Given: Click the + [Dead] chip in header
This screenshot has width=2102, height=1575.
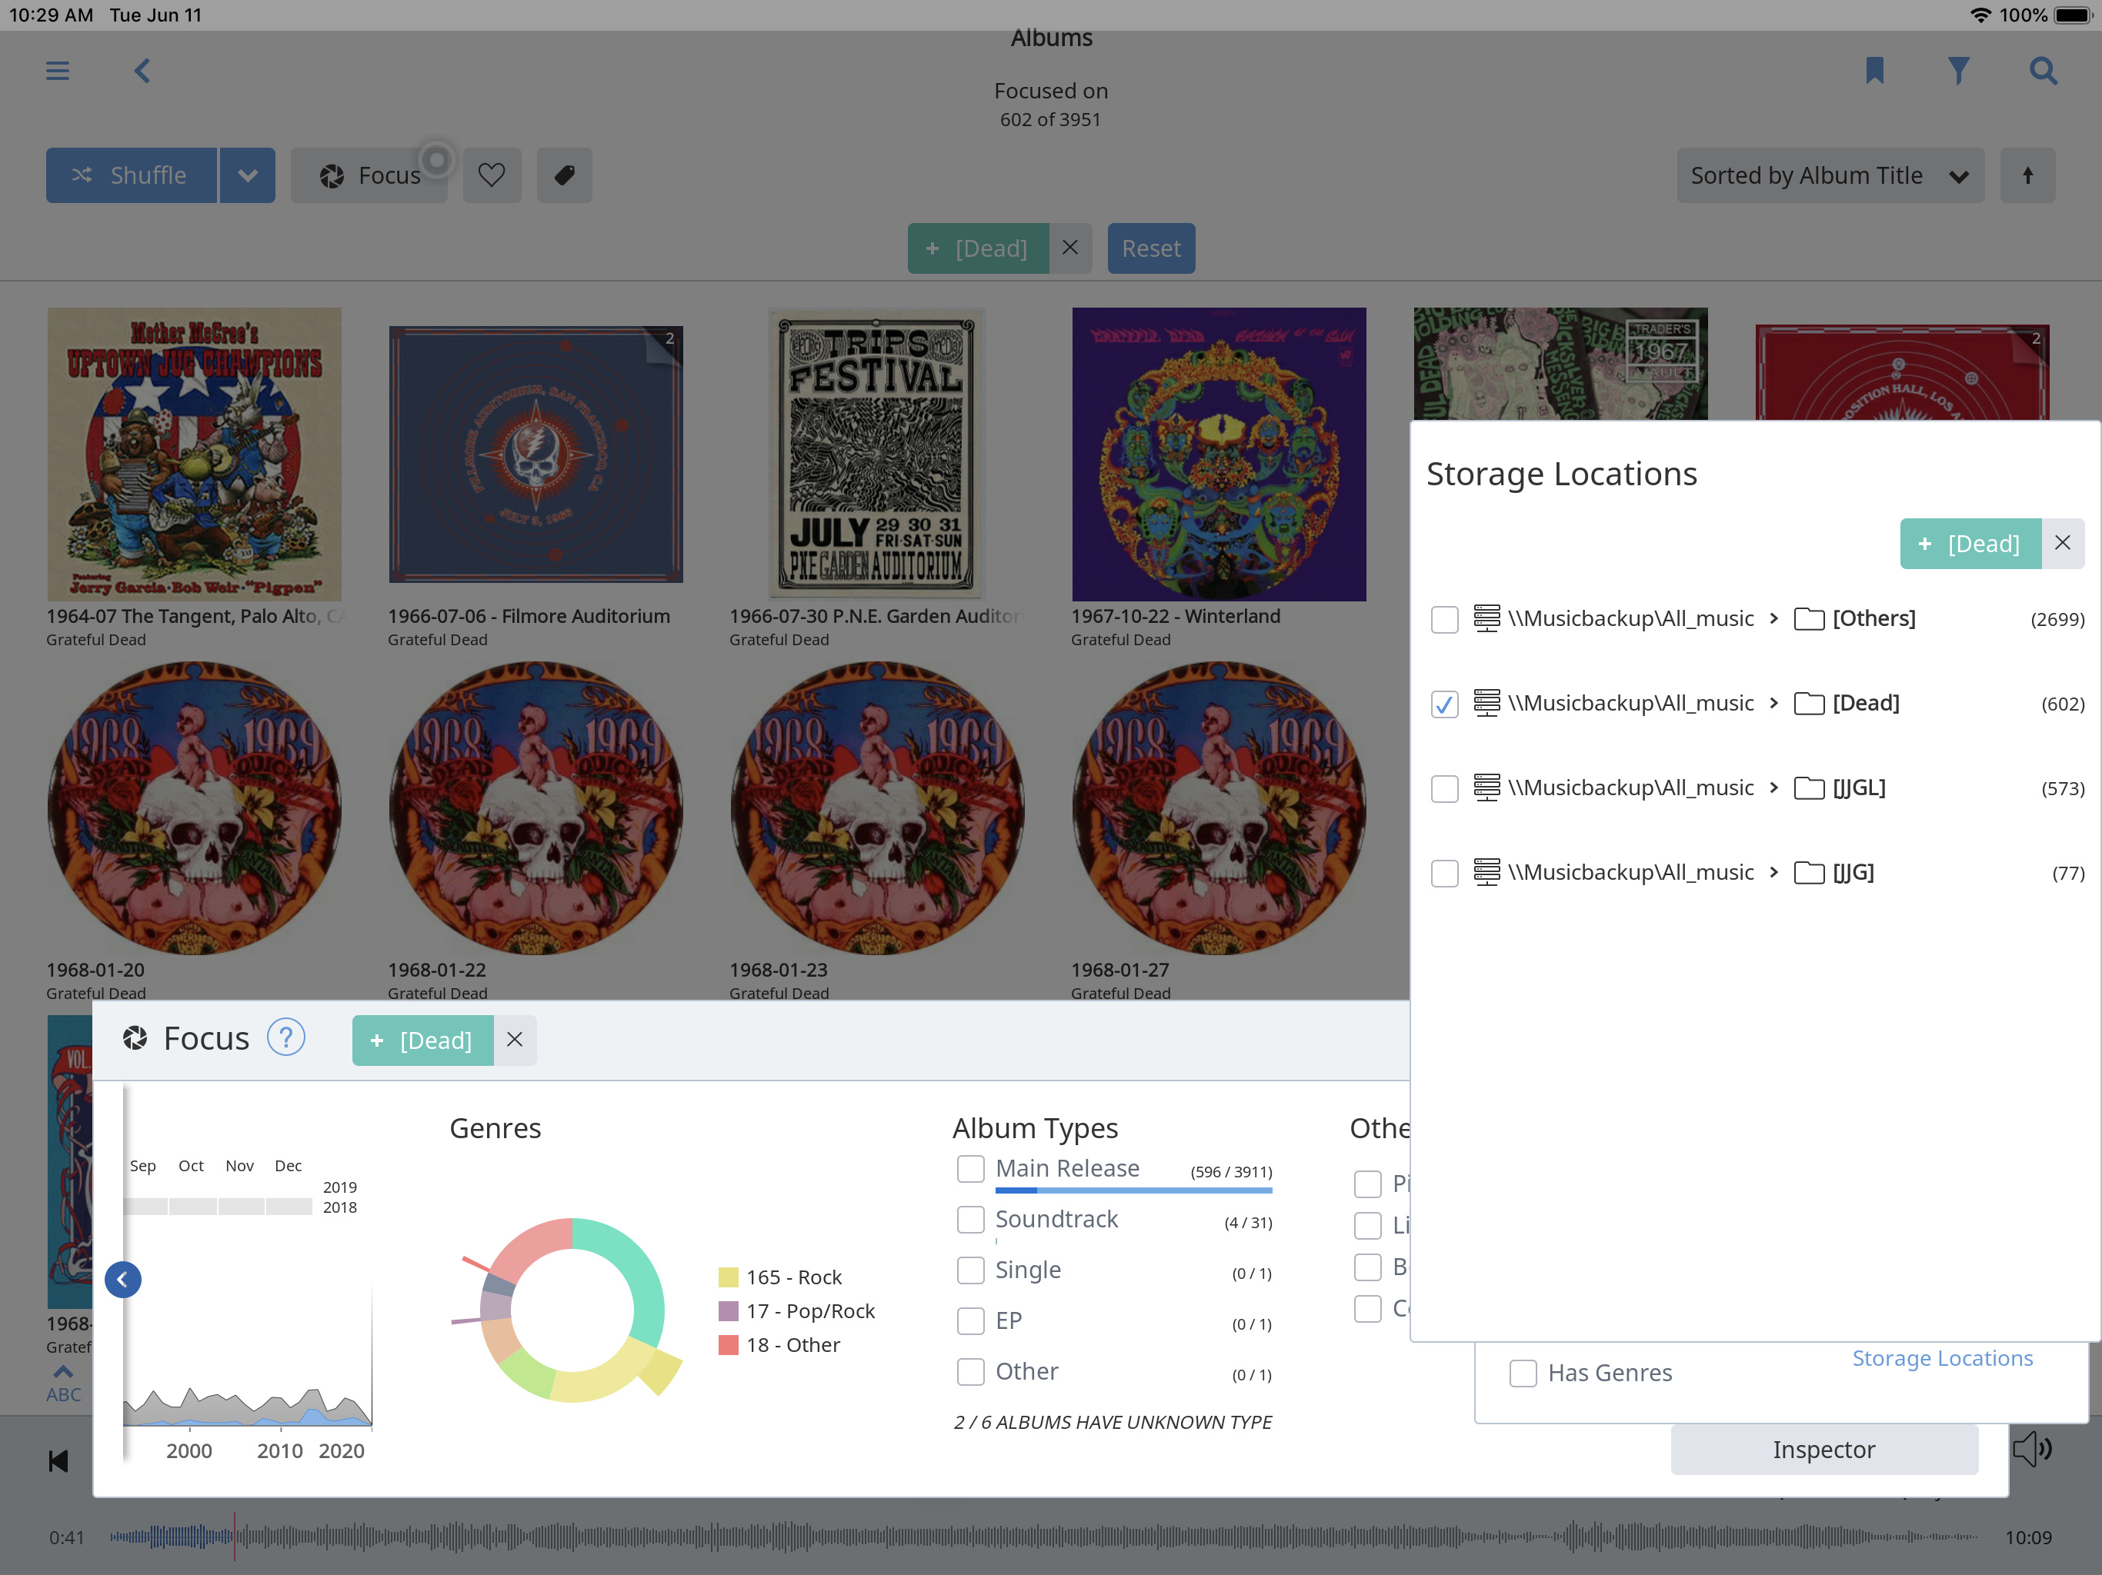Looking at the screenshot, I should click(978, 248).
